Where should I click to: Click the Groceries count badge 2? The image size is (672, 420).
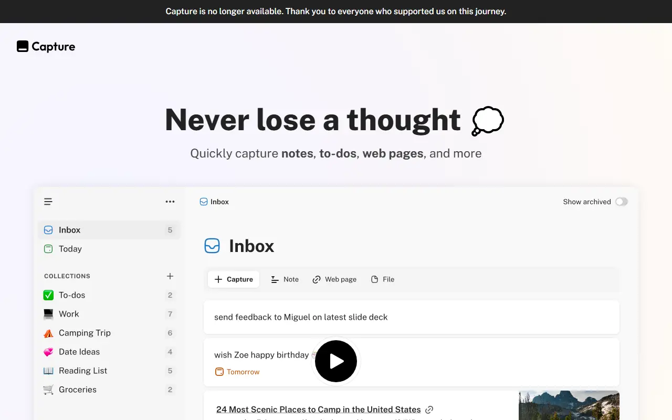(170, 390)
